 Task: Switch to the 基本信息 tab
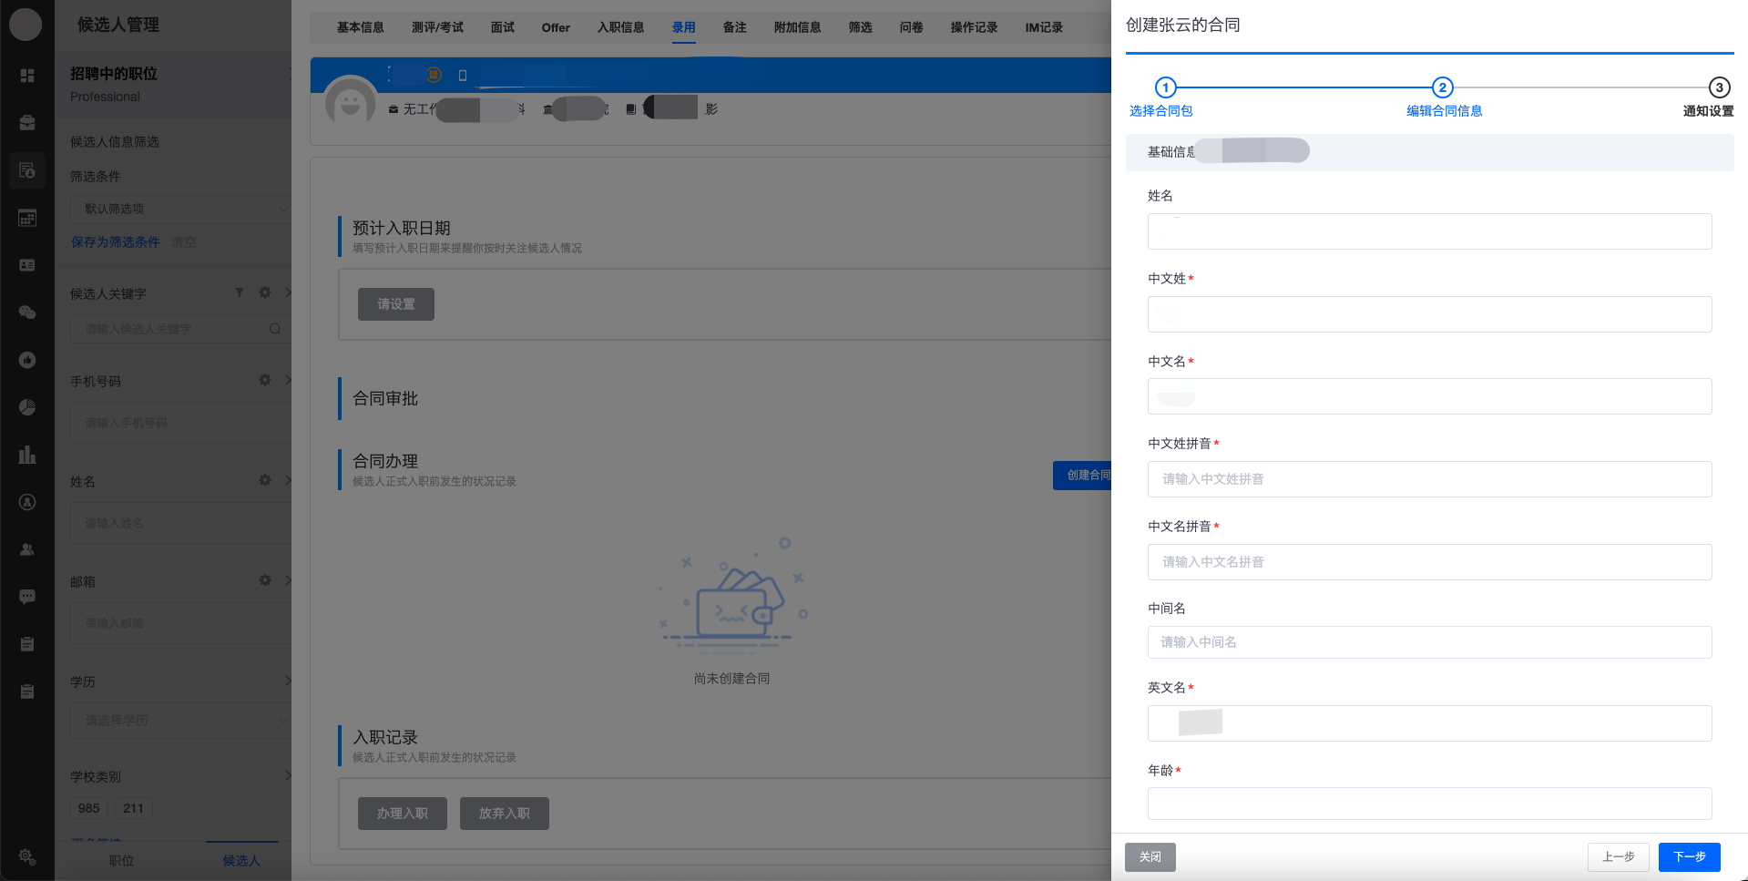(361, 27)
